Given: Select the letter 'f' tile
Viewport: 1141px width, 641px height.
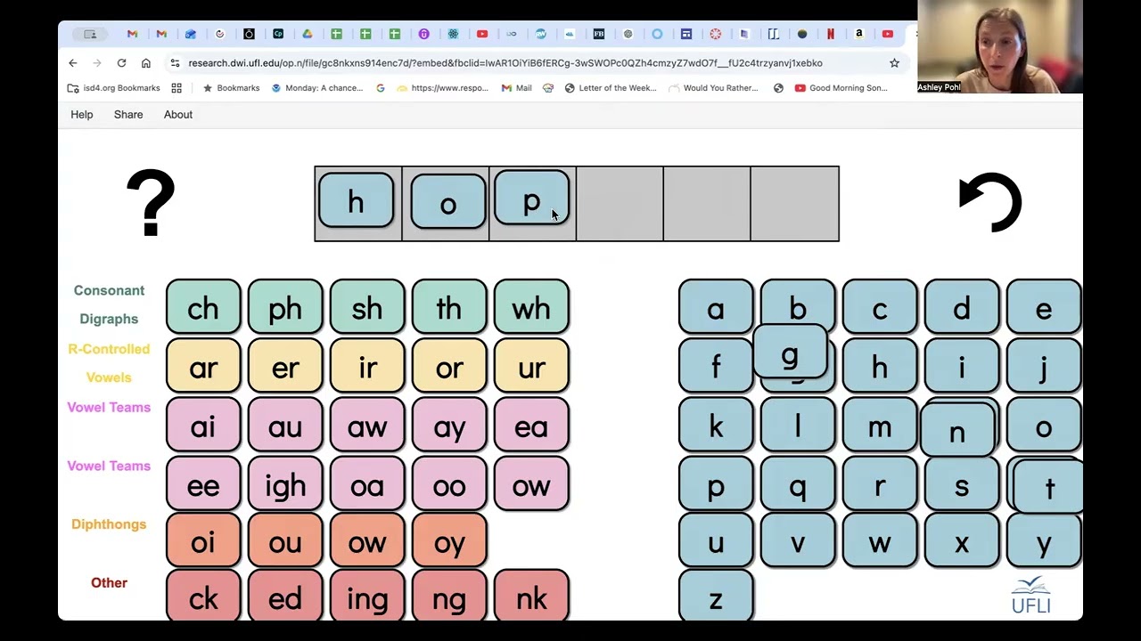Looking at the screenshot, I should coord(716,367).
